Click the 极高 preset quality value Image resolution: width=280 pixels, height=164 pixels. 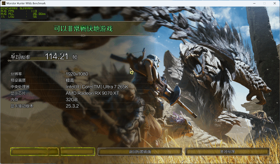click(70, 80)
